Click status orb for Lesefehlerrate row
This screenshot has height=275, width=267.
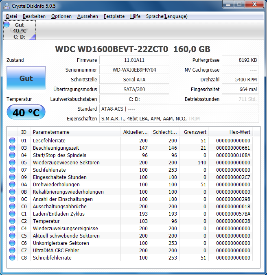click(x=12, y=140)
